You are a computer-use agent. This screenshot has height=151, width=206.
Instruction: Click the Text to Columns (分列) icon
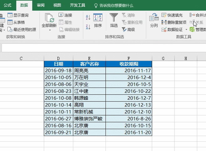click(154, 17)
